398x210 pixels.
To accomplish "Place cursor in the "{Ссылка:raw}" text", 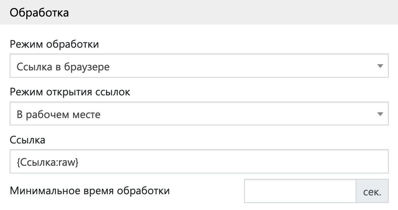I will coord(48,162).
